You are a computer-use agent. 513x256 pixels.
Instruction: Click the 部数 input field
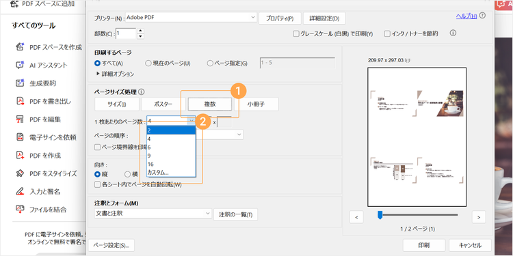[x=126, y=33]
